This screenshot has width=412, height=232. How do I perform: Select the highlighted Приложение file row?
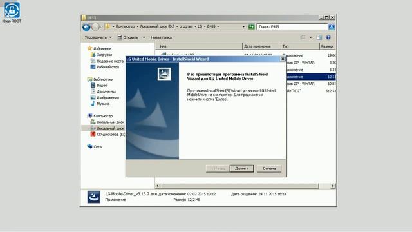point(310,77)
